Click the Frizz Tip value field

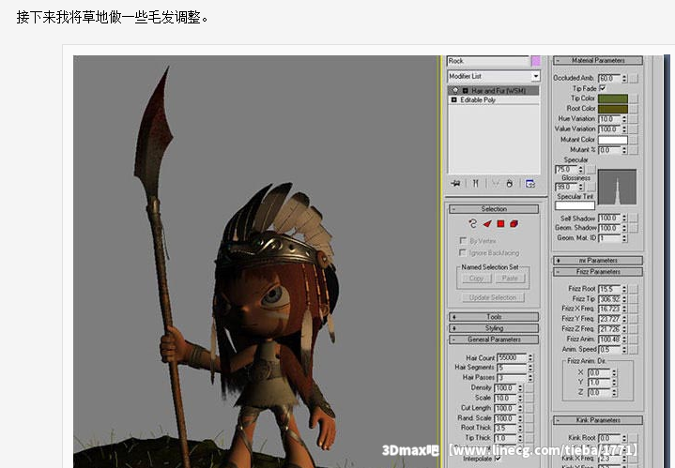point(609,299)
